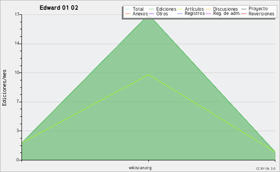This screenshot has height=172, width=280.
Task: Click the light blue Total legend line
Action: (128, 9)
